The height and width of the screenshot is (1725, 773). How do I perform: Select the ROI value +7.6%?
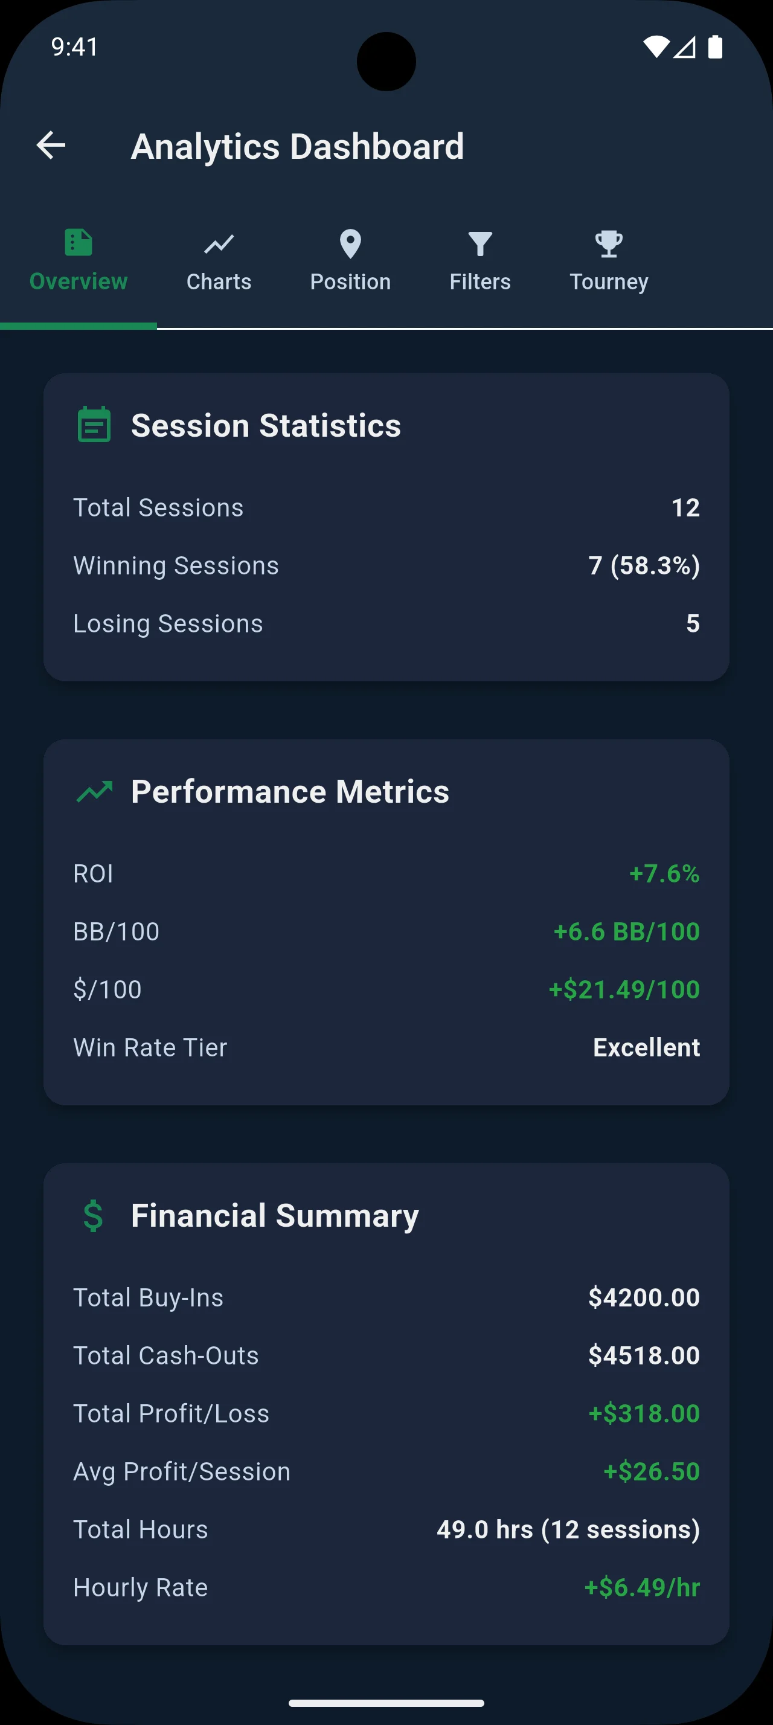[x=663, y=873]
